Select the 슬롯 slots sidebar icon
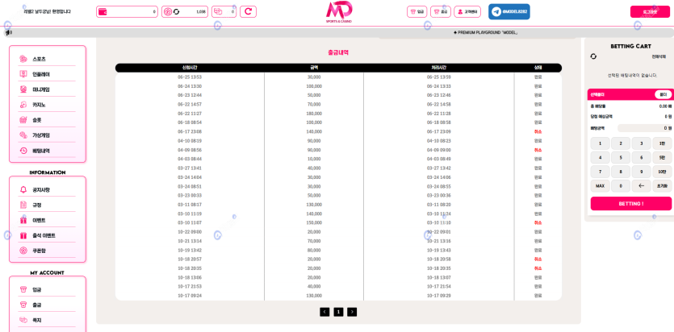The width and height of the screenshot is (674, 332). [x=23, y=120]
